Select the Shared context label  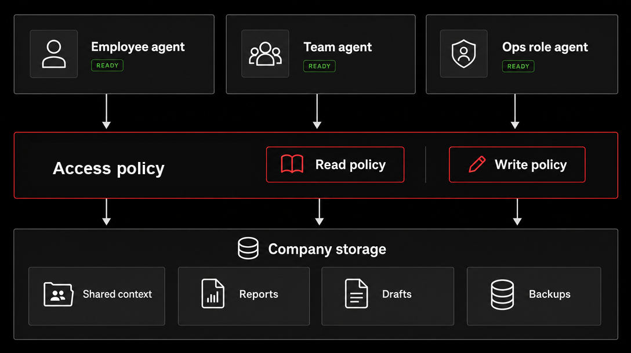click(117, 294)
